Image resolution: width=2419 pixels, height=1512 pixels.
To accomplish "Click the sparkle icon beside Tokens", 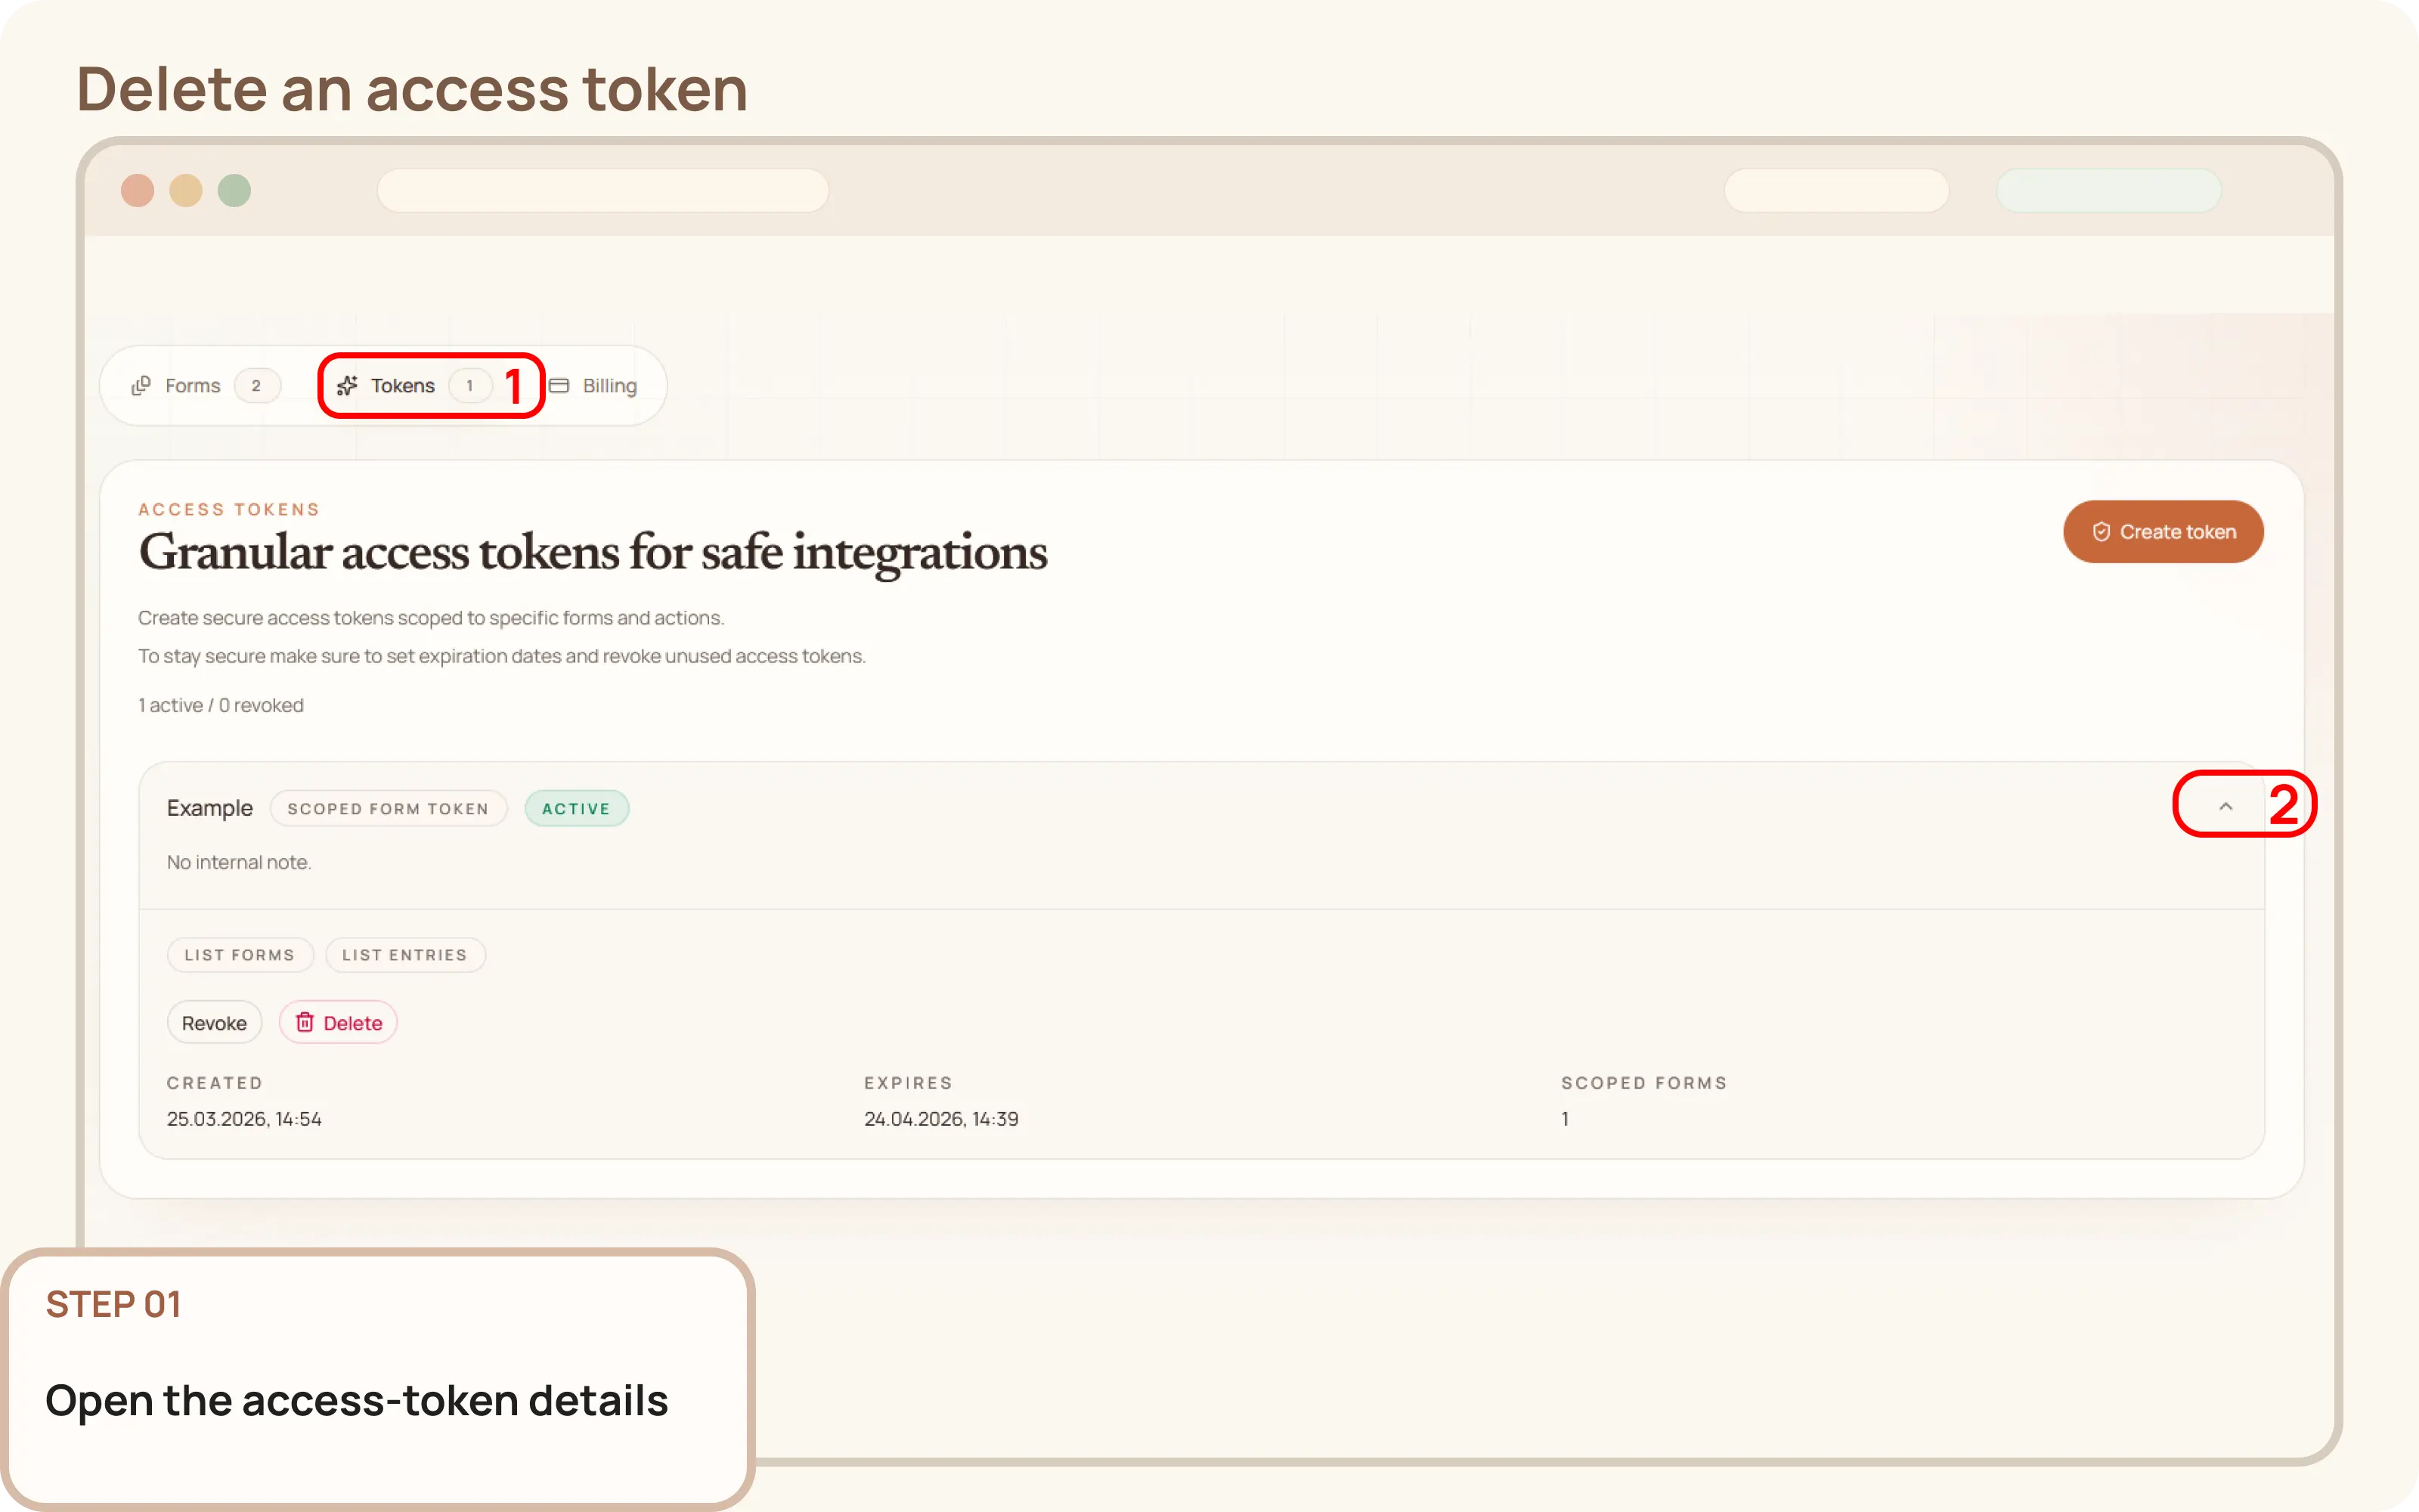I will [x=346, y=385].
